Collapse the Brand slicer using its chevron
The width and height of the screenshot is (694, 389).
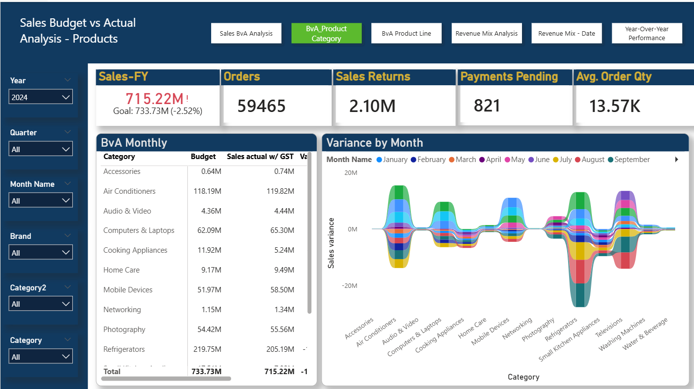coord(67,236)
